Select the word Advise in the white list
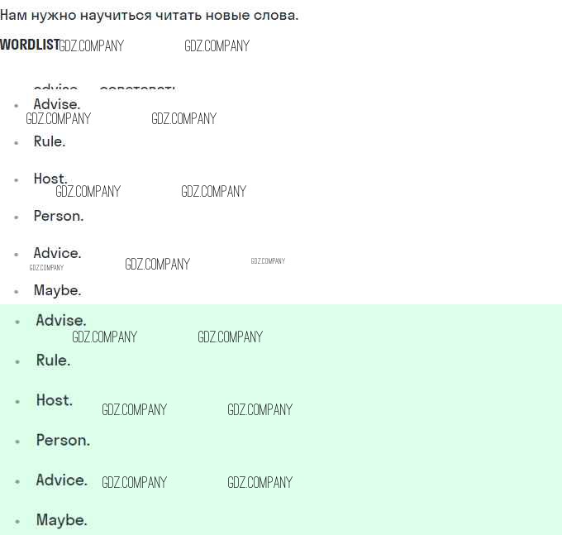Viewport: 562px width, 535px height. 57,104
